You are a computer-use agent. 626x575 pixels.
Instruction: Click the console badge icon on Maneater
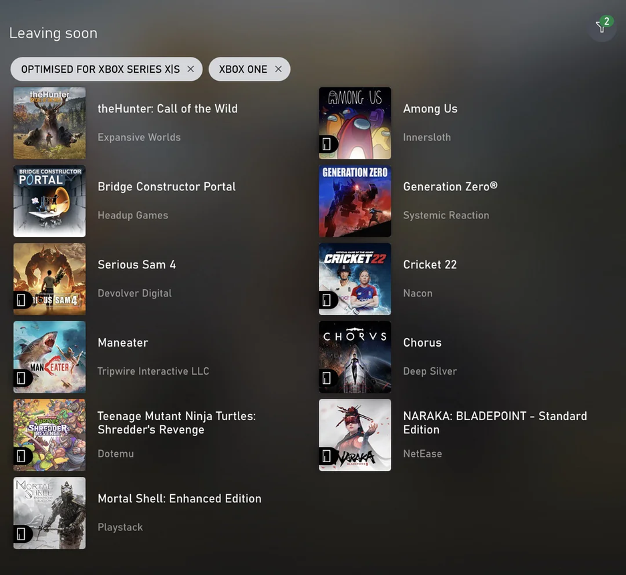pos(21,378)
